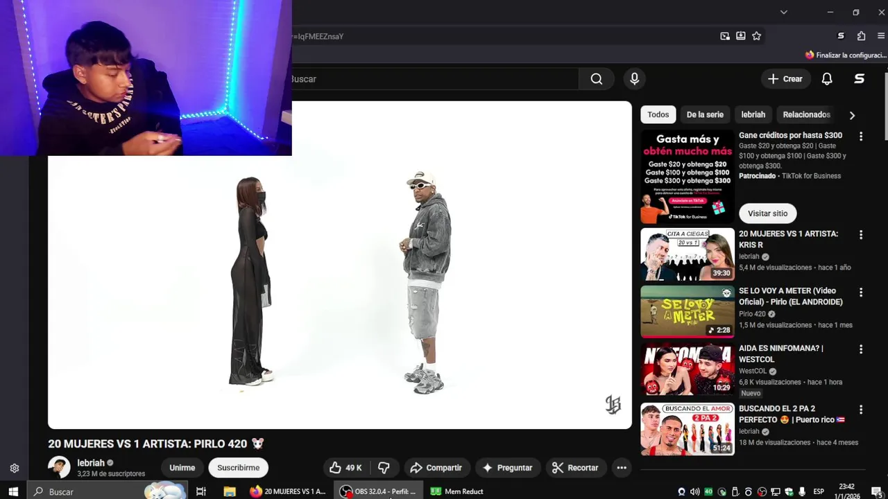Open picture-in-picture icon in address bar
Screen dimensions: 888x499
point(725,36)
